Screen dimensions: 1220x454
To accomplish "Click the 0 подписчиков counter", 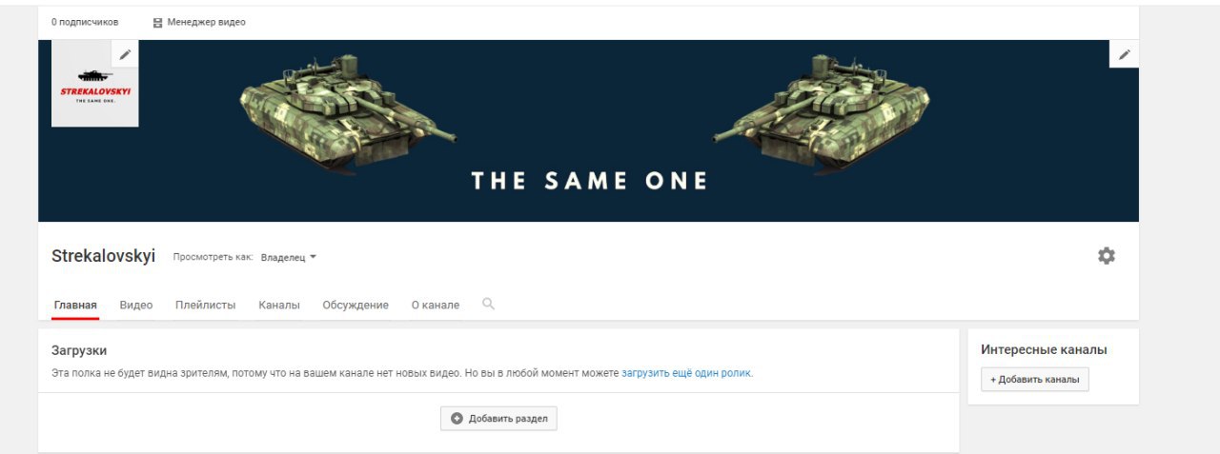I will tap(85, 22).
